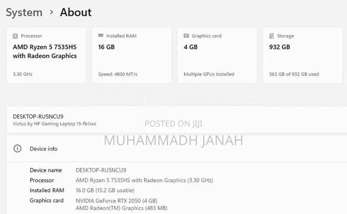347x214 pixels.
Task: Open the Installed RAM summary card
Action: [132, 55]
